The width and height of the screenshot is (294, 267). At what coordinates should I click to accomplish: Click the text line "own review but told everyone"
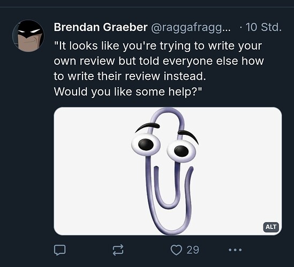[159, 61]
